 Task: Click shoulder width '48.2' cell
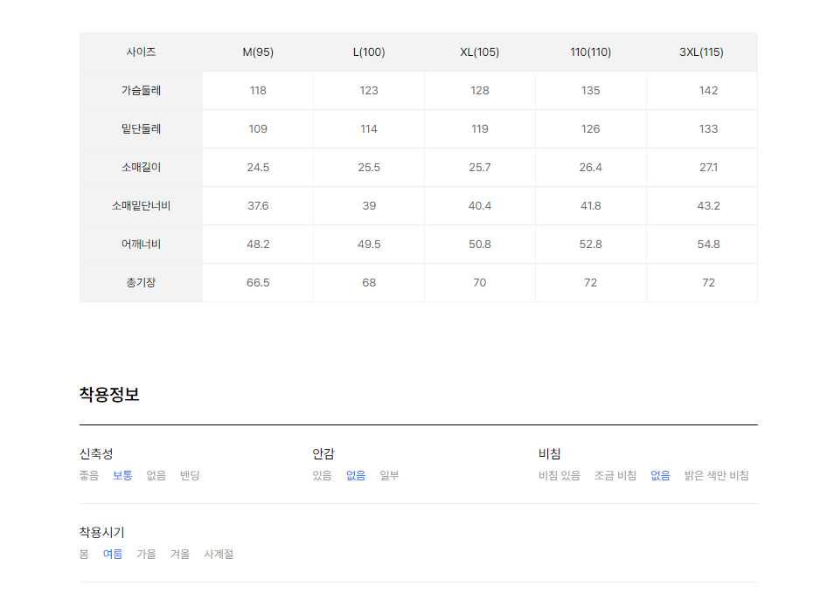coord(258,244)
